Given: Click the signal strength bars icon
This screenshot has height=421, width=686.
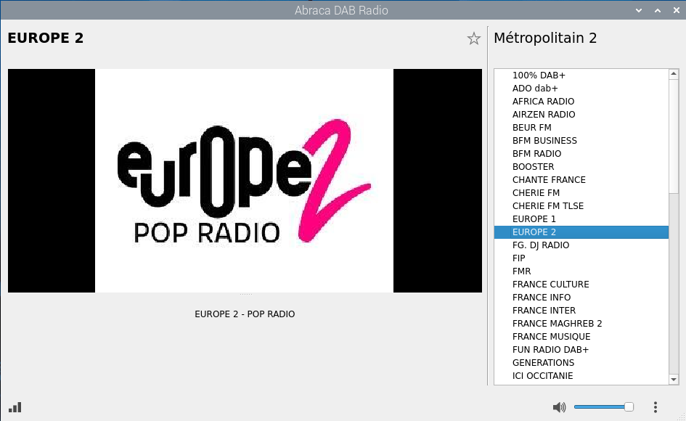Looking at the screenshot, I should tap(15, 407).
